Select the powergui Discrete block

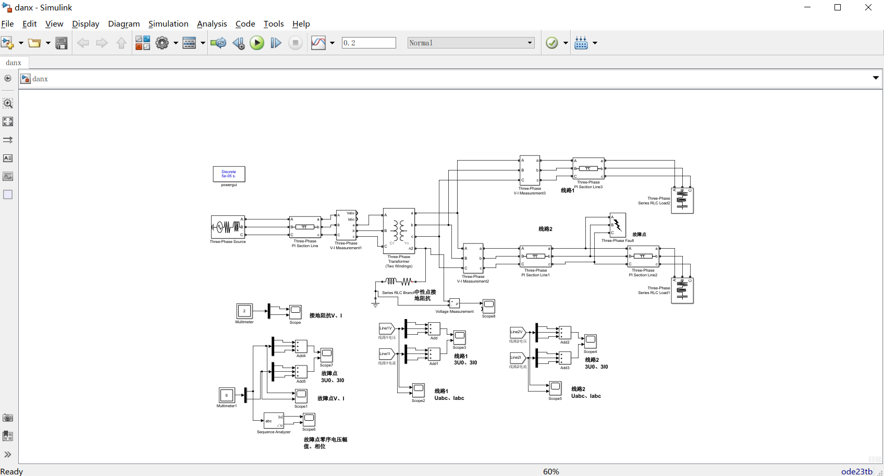(x=229, y=174)
